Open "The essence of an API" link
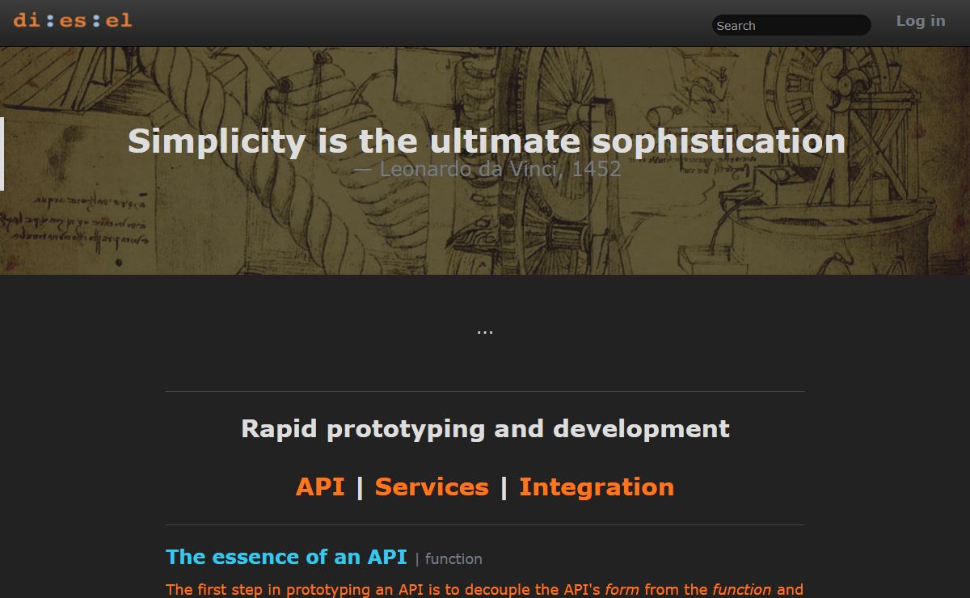Viewport: 970px width, 598px height. point(286,557)
